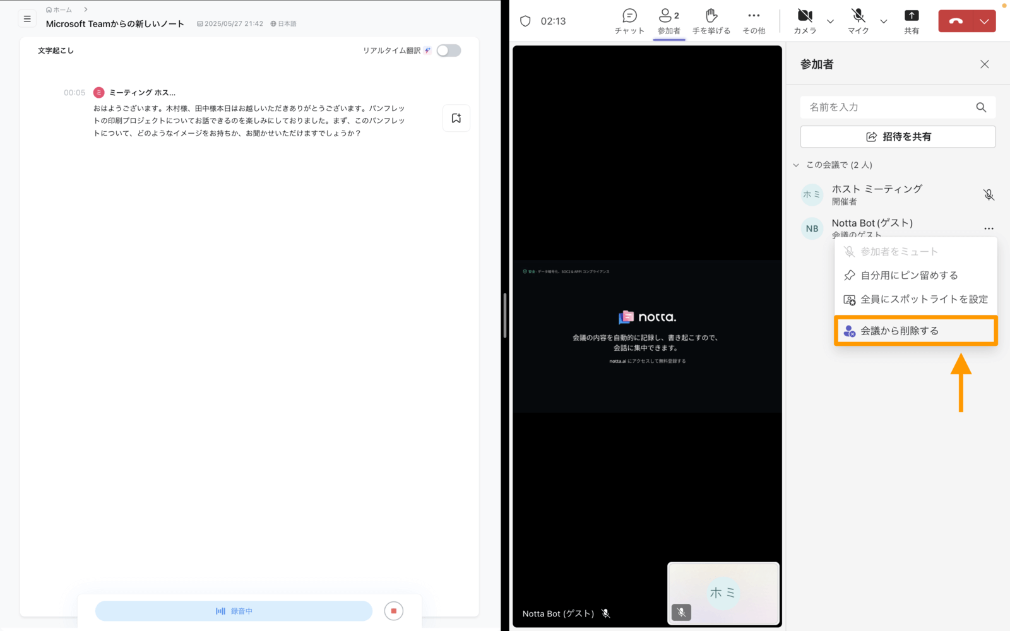Open Notta Bot's three-dot options
This screenshot has width=1010, height=631.
[989, 228]
